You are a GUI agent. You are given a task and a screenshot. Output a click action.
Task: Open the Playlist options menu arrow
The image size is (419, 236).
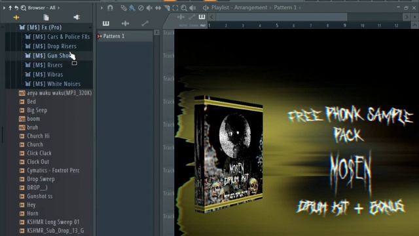[x=102, y=8]
